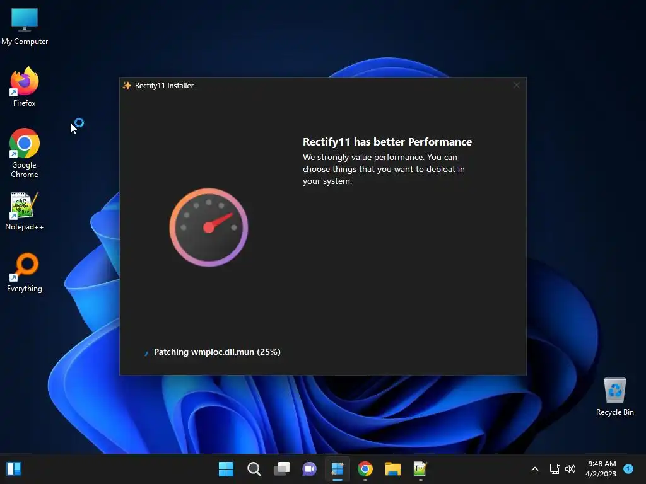
Task: Open File Explorer from the taskbar
Action: [x=392, y=469]
